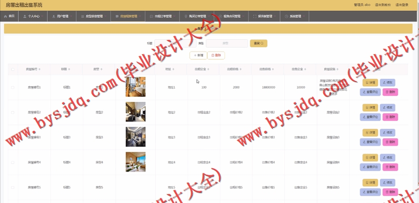
Task: Click 修改 button for row 房屋编号5
Action: click(x=387, y=182)
